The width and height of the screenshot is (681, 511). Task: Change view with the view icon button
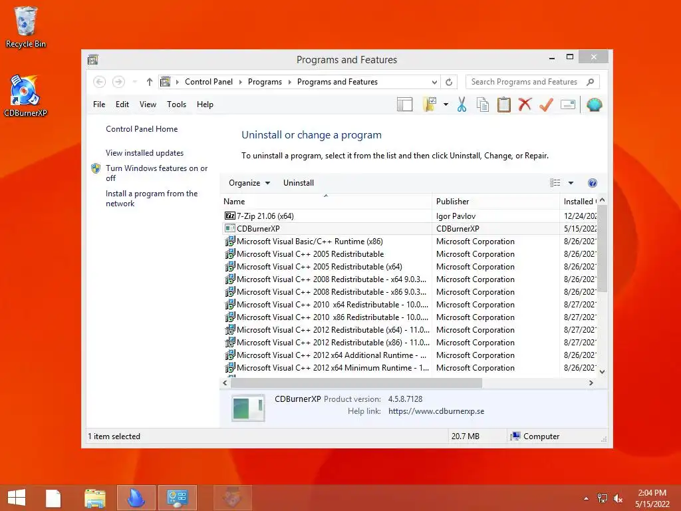click(x=555, y=183)
